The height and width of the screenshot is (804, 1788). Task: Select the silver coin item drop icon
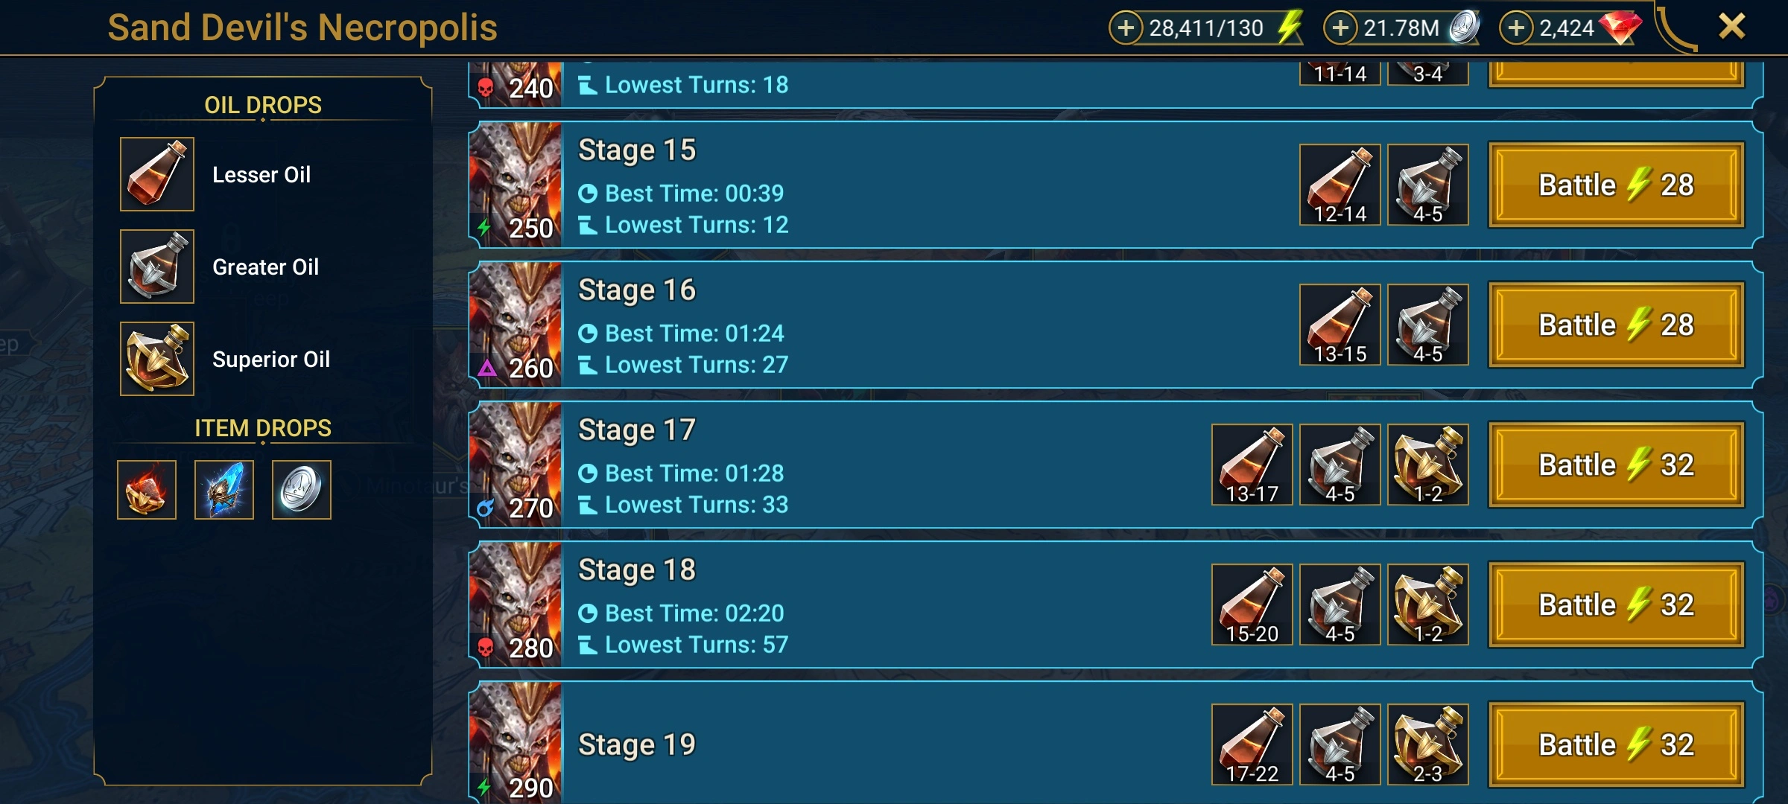coord(302,490)
